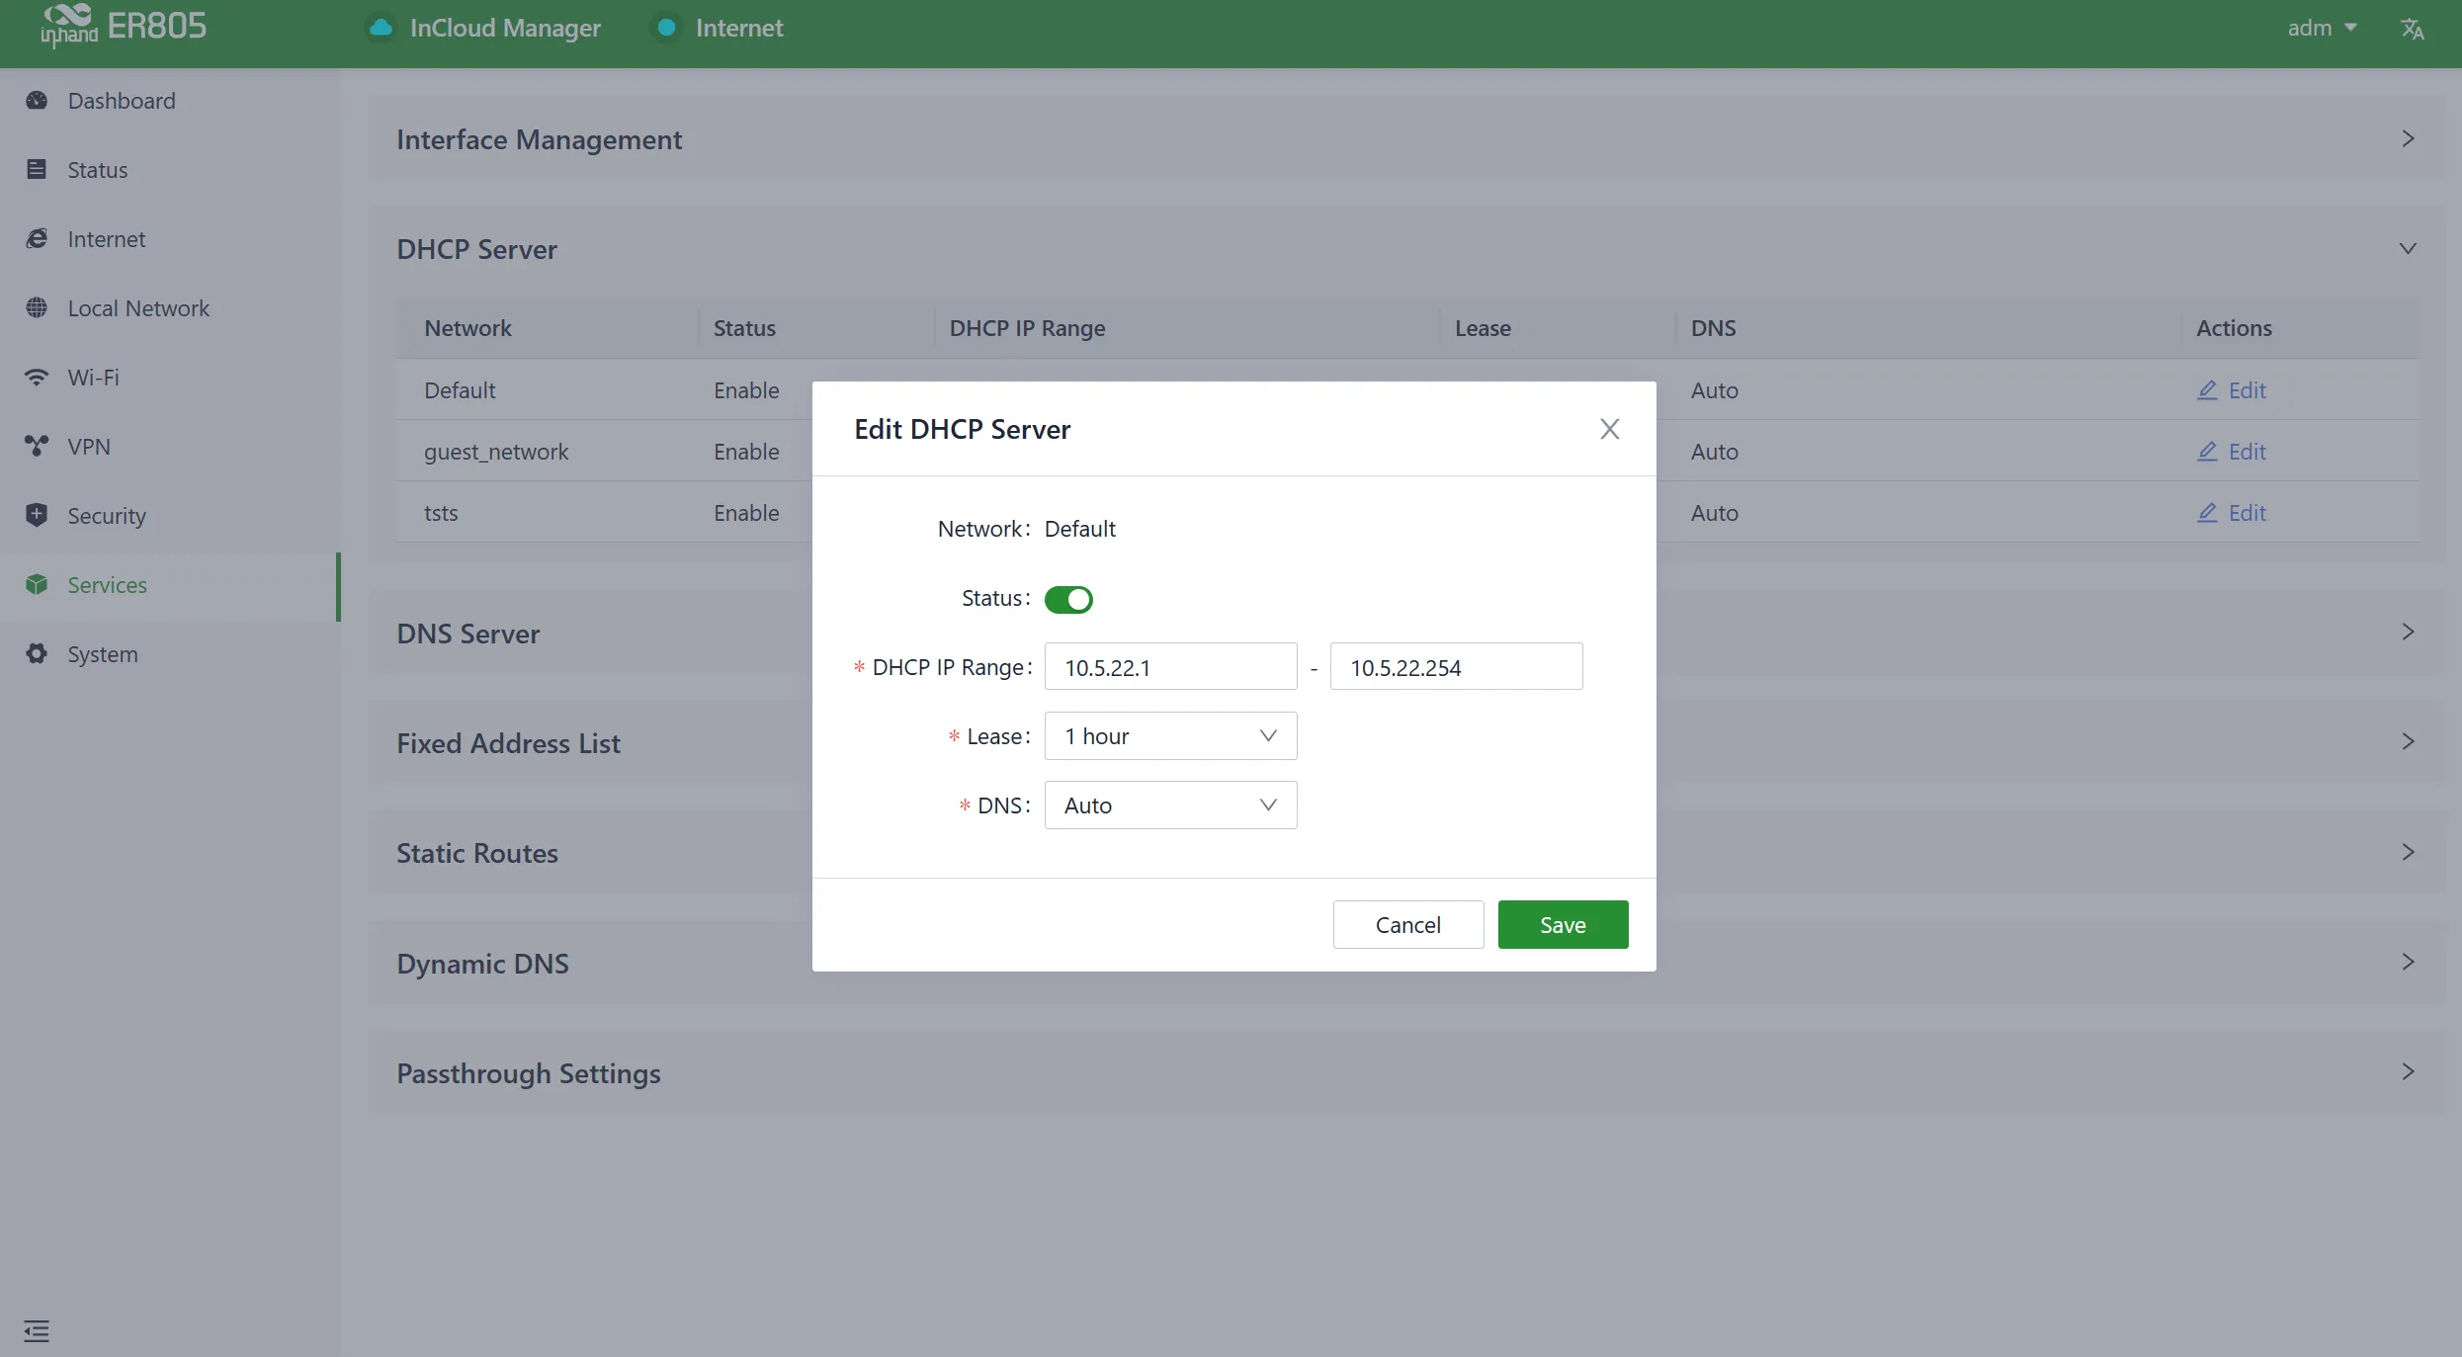Image resolution: width=2462 pixels, height=1357 pixels.
Task: Click the Internet status dot in header
Action: click(666, 28)
